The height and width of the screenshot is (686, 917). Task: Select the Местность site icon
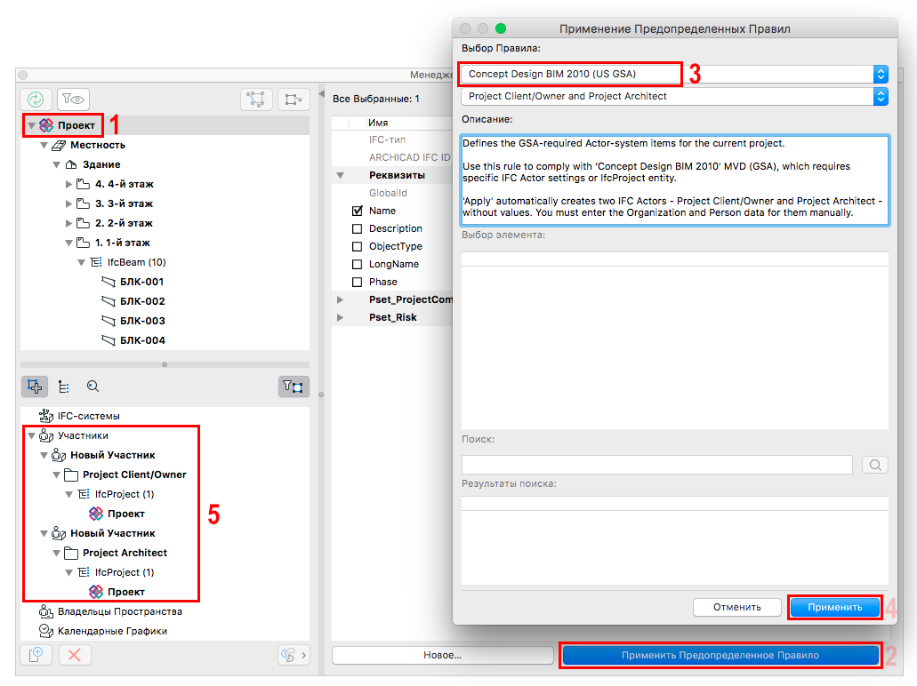point(59,145)
